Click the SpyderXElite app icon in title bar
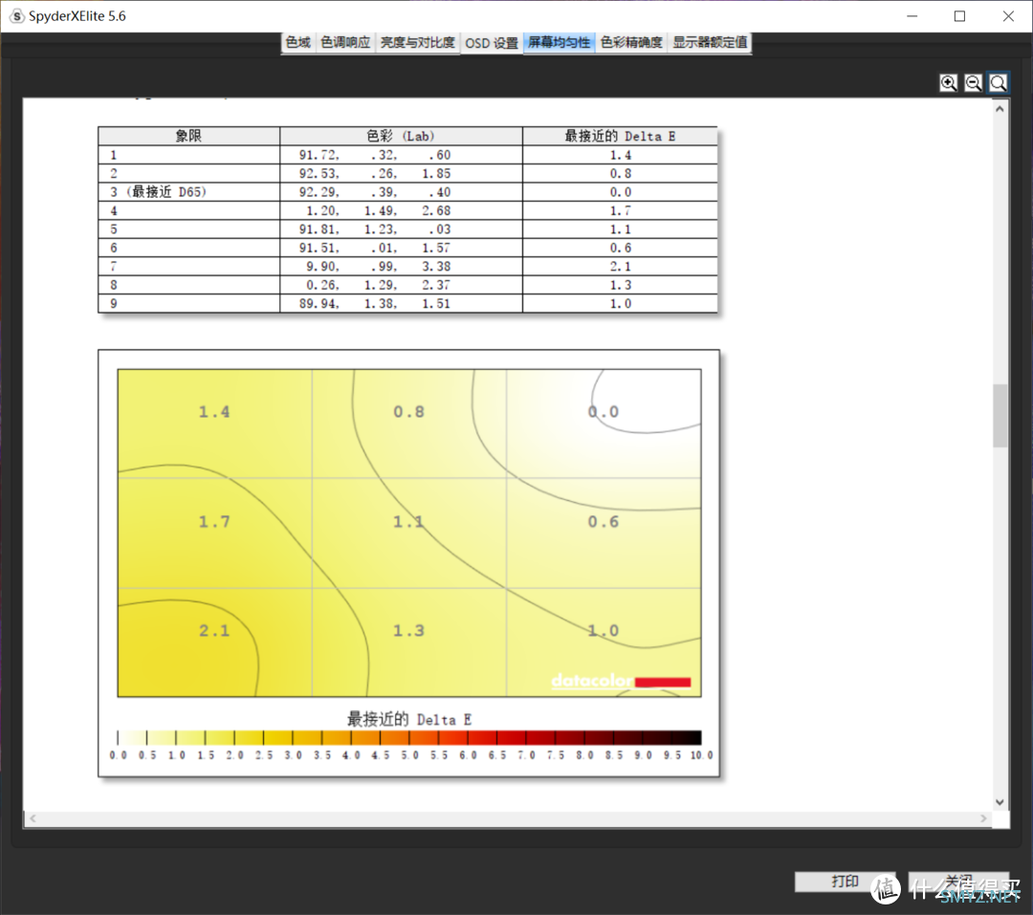Image resolution: width=1033 pixels, height=915 pixels. [x=17, y=16]
